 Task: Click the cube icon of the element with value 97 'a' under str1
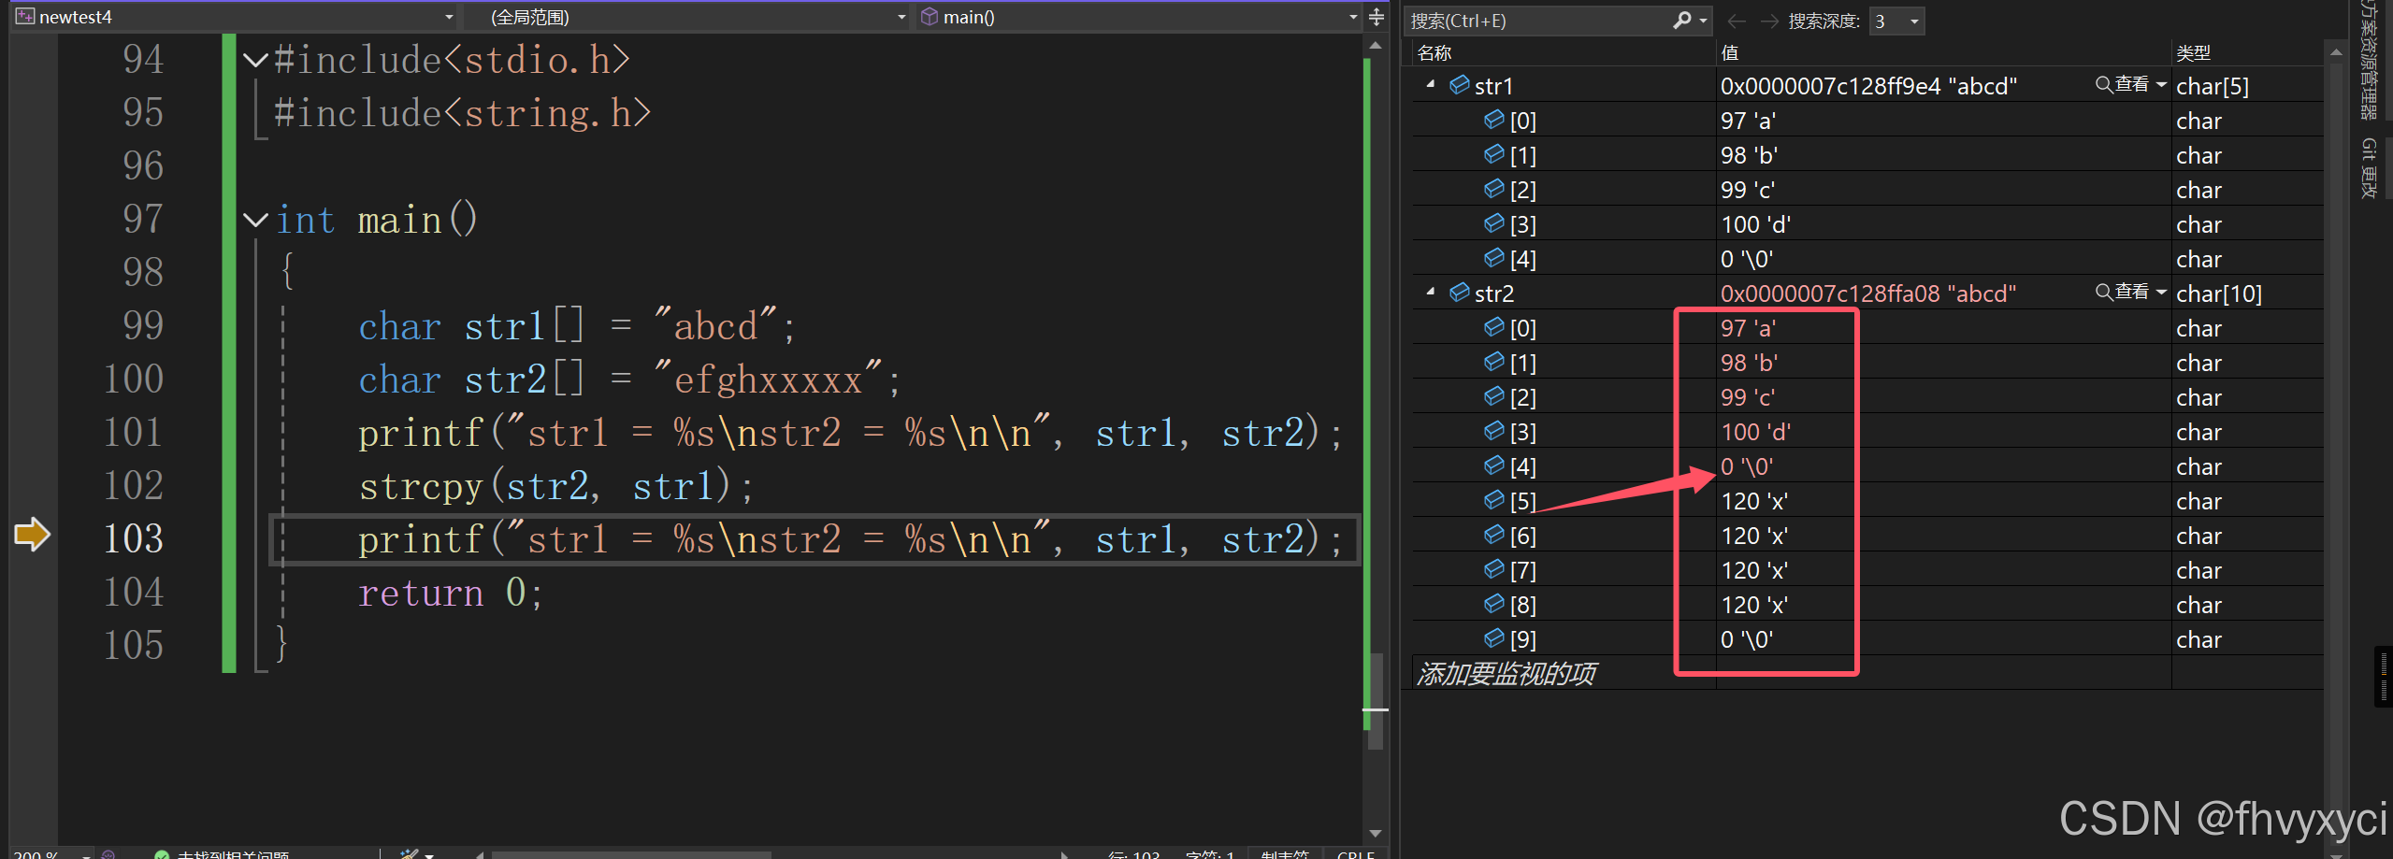[1493, 120]
